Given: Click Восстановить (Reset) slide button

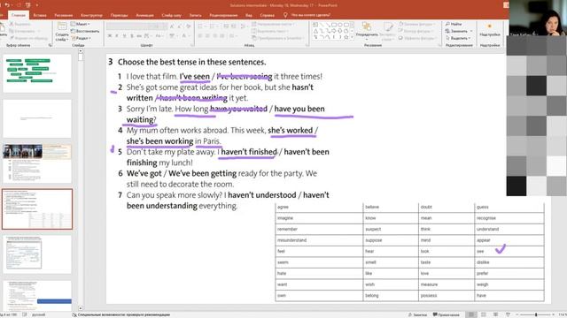Looking at the screenshot, I should 85,31.
